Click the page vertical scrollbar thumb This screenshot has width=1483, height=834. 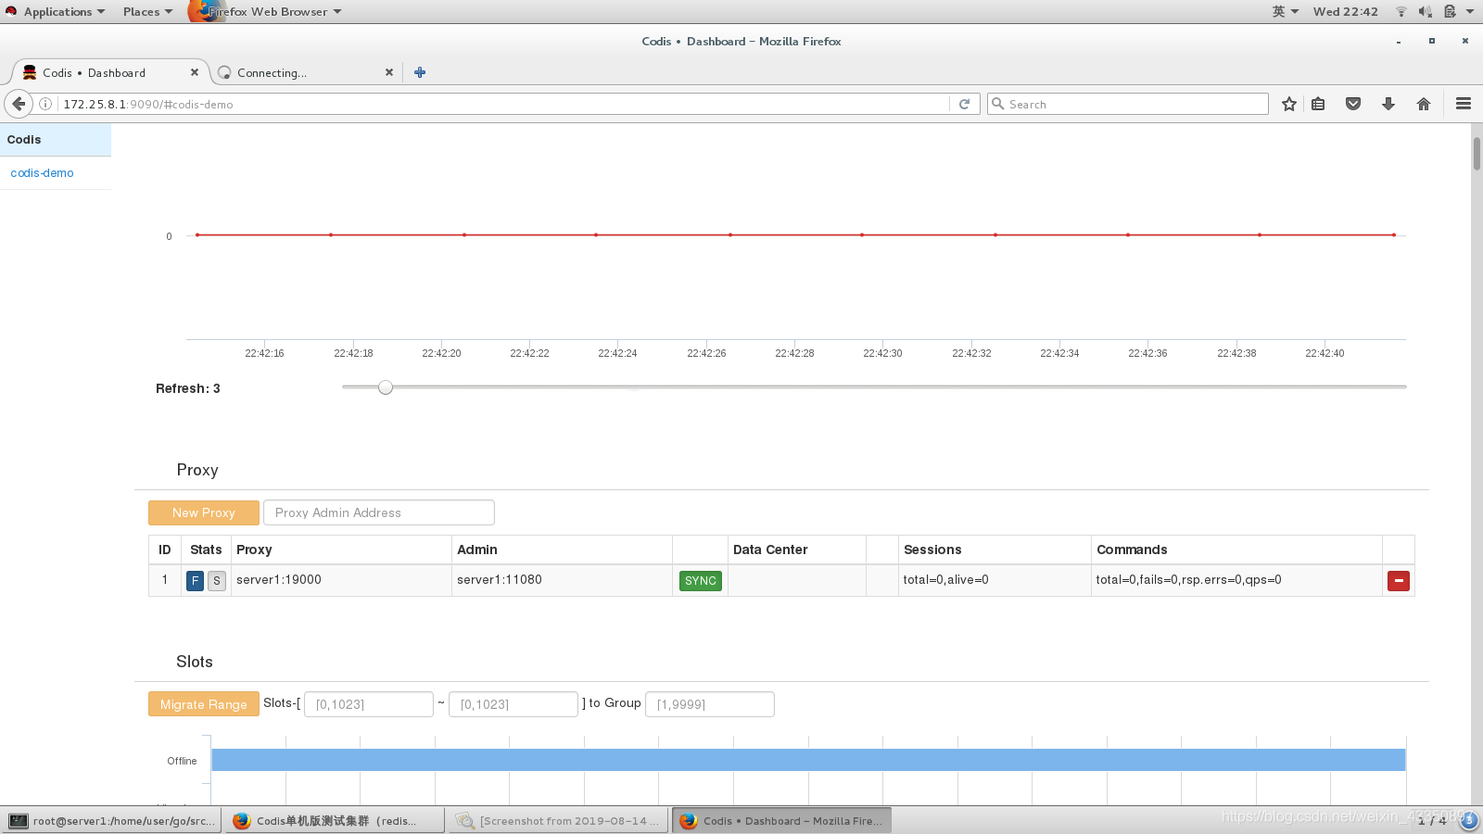point(1477,154)
